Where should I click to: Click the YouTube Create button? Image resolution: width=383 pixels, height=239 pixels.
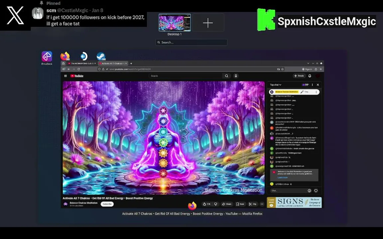click(x=299, y=76)
